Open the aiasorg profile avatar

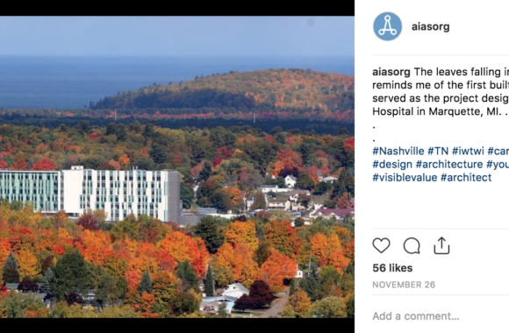tap(388, 26)
